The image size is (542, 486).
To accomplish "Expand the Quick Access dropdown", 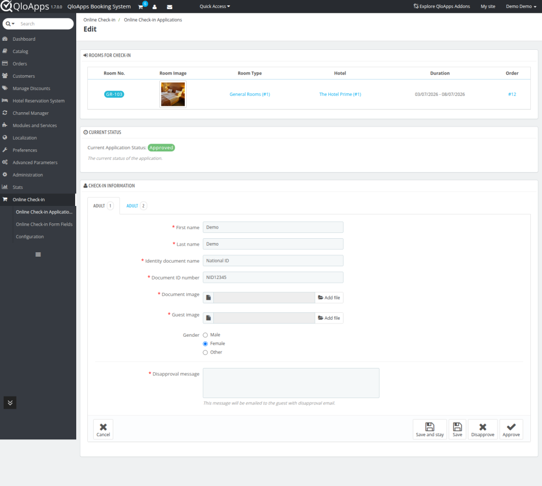I will (215, 6).
